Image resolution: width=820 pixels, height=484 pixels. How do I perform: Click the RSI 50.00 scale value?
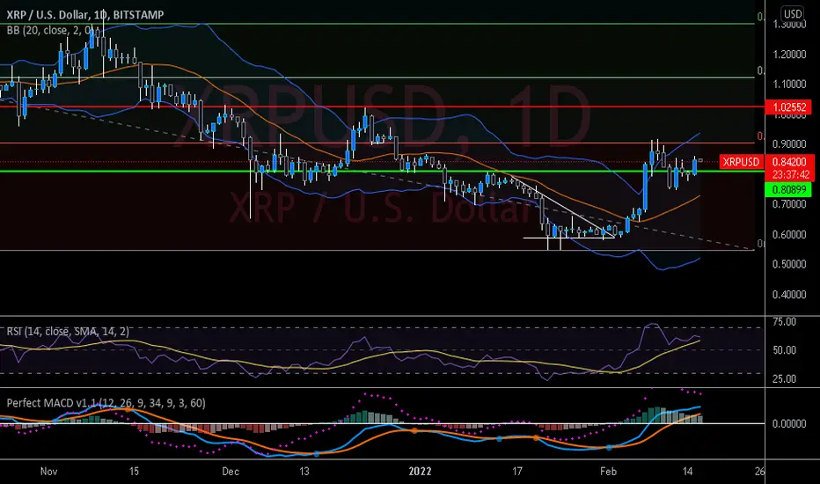(784, 350)
